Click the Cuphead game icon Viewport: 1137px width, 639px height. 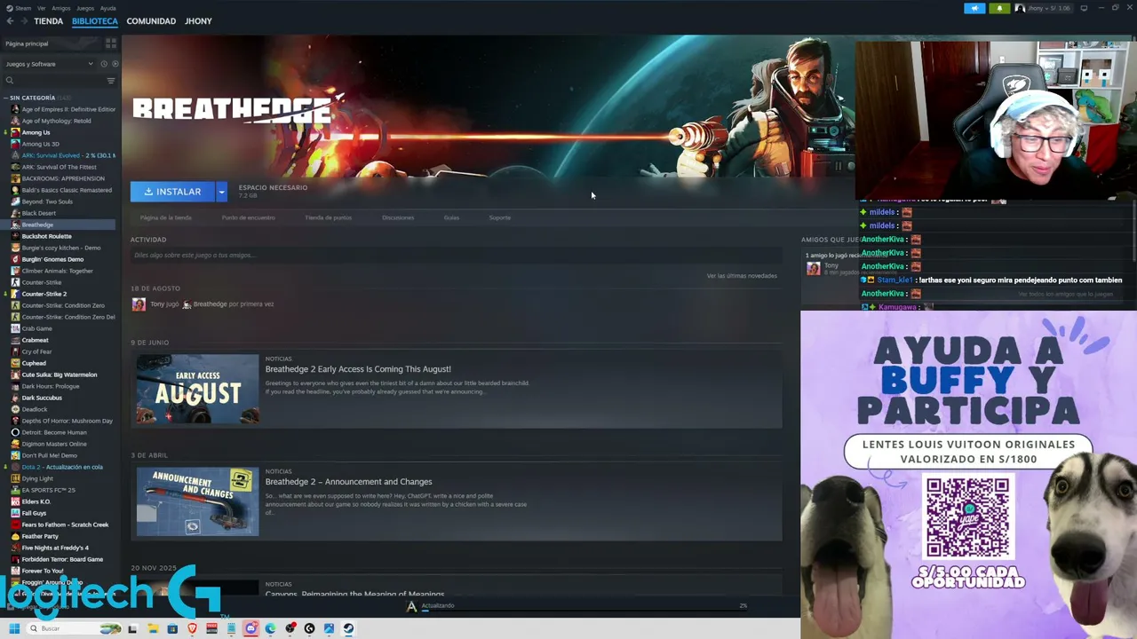point(15,363)
